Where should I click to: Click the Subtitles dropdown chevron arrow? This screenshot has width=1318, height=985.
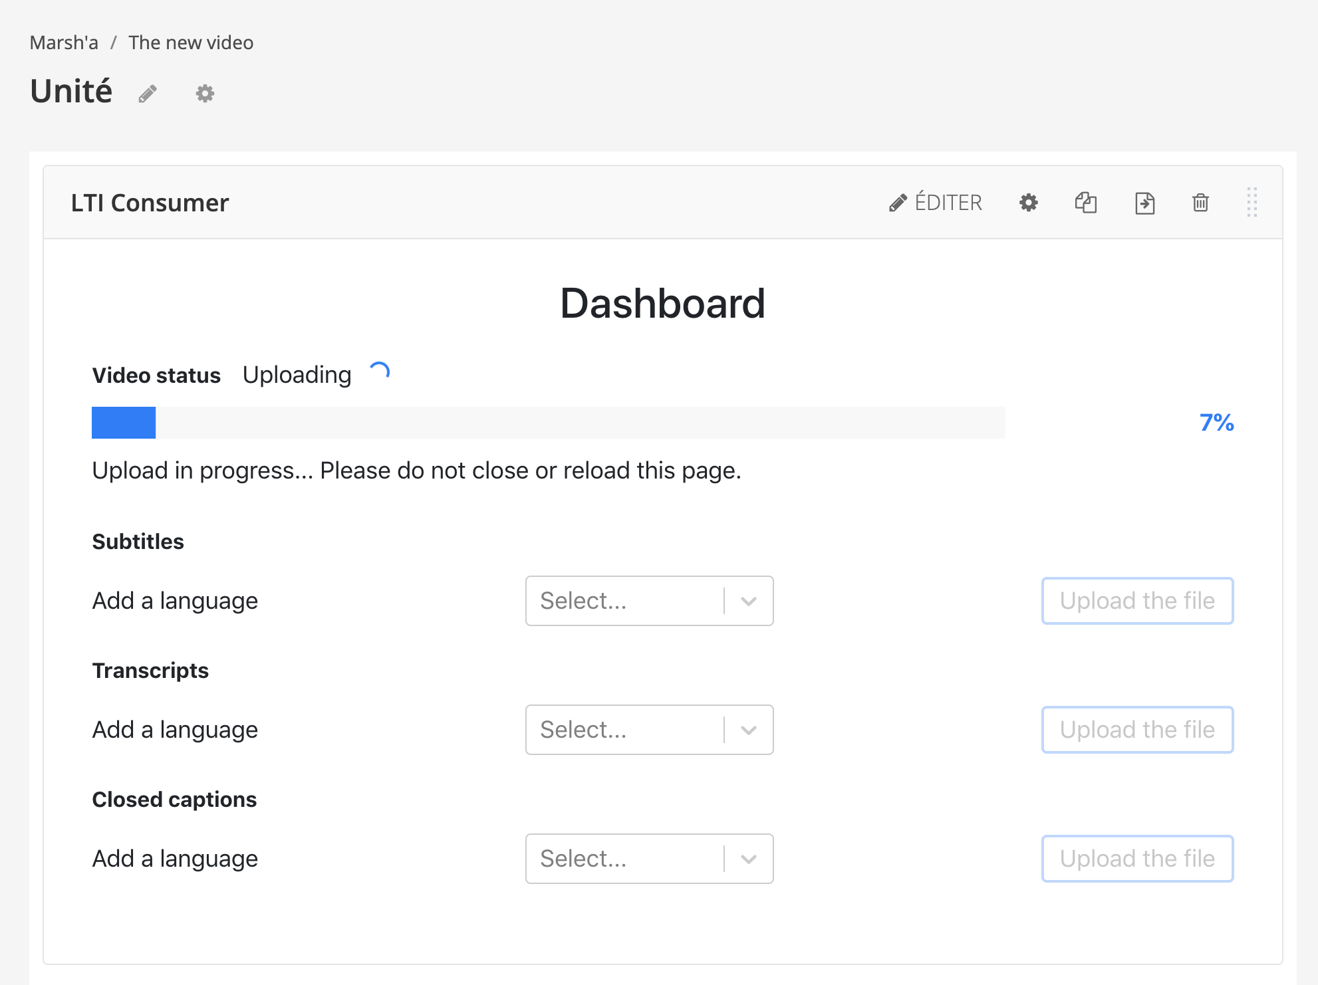(x=749, y=602)
